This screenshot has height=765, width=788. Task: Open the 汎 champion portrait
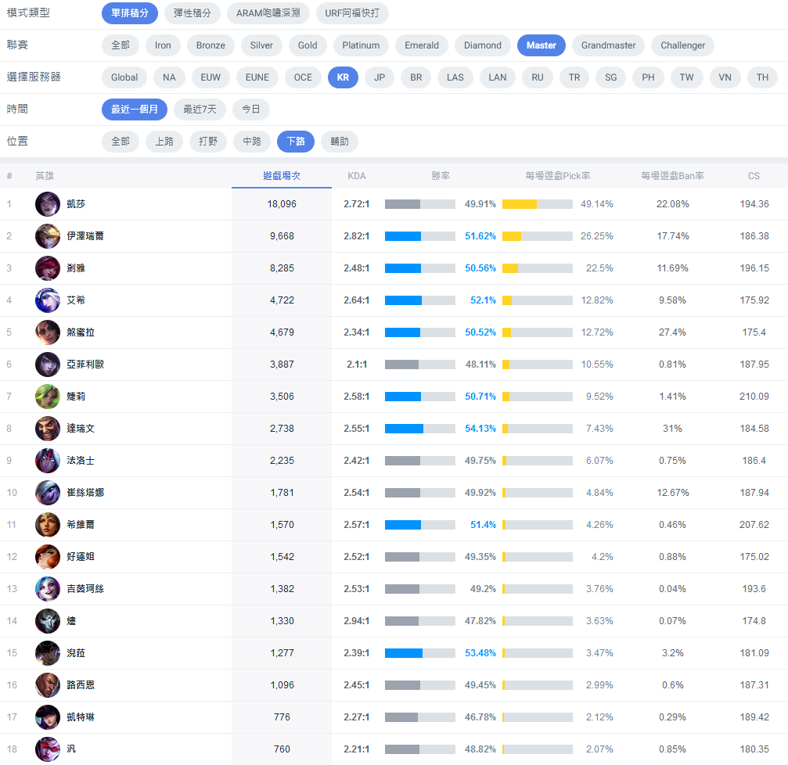48,749
